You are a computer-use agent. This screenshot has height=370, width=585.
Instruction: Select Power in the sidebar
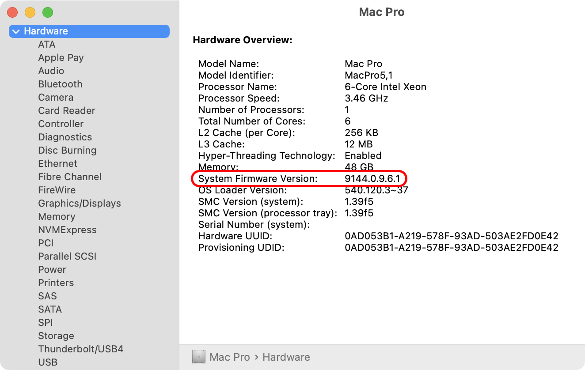[x=52, y=270]
